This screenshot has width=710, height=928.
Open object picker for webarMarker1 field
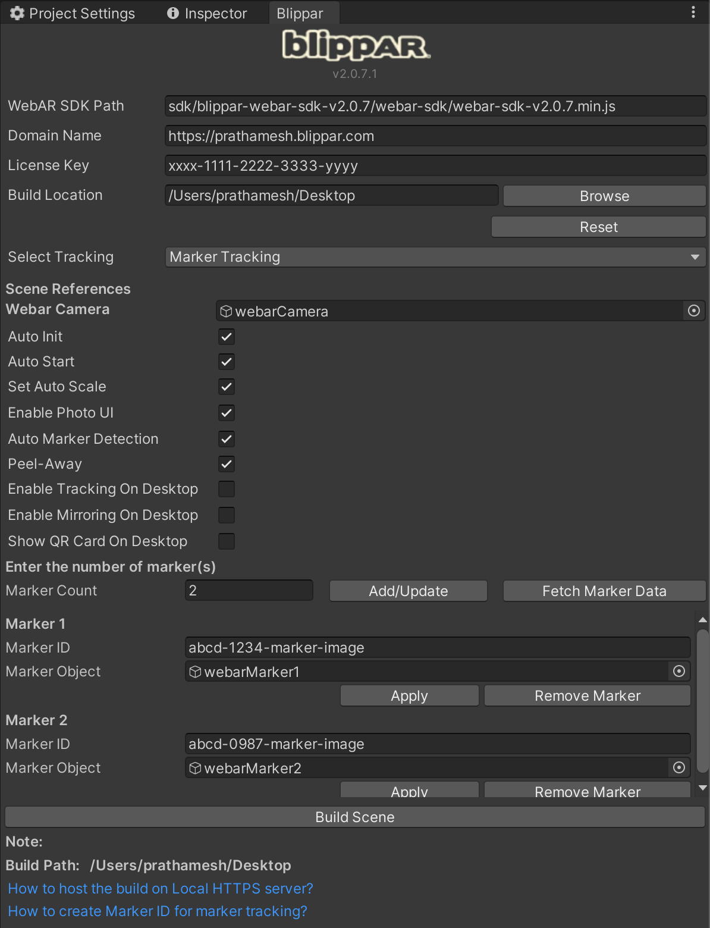pos(678,672)
